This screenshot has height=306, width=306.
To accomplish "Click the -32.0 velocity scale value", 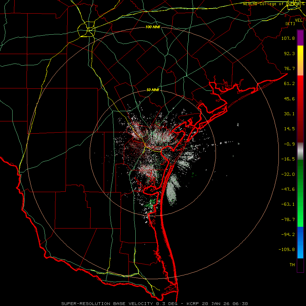I will pos(288,174).
